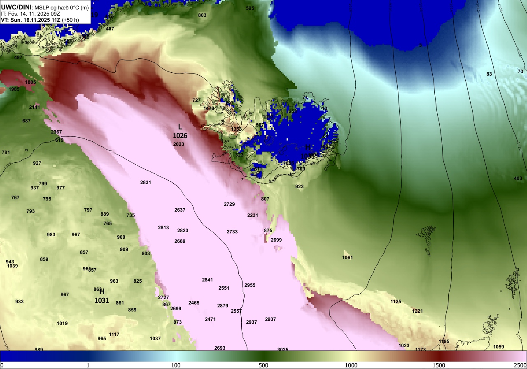Click the value '735'
Screen dimensions: 527x369
(x=131, y=215)
